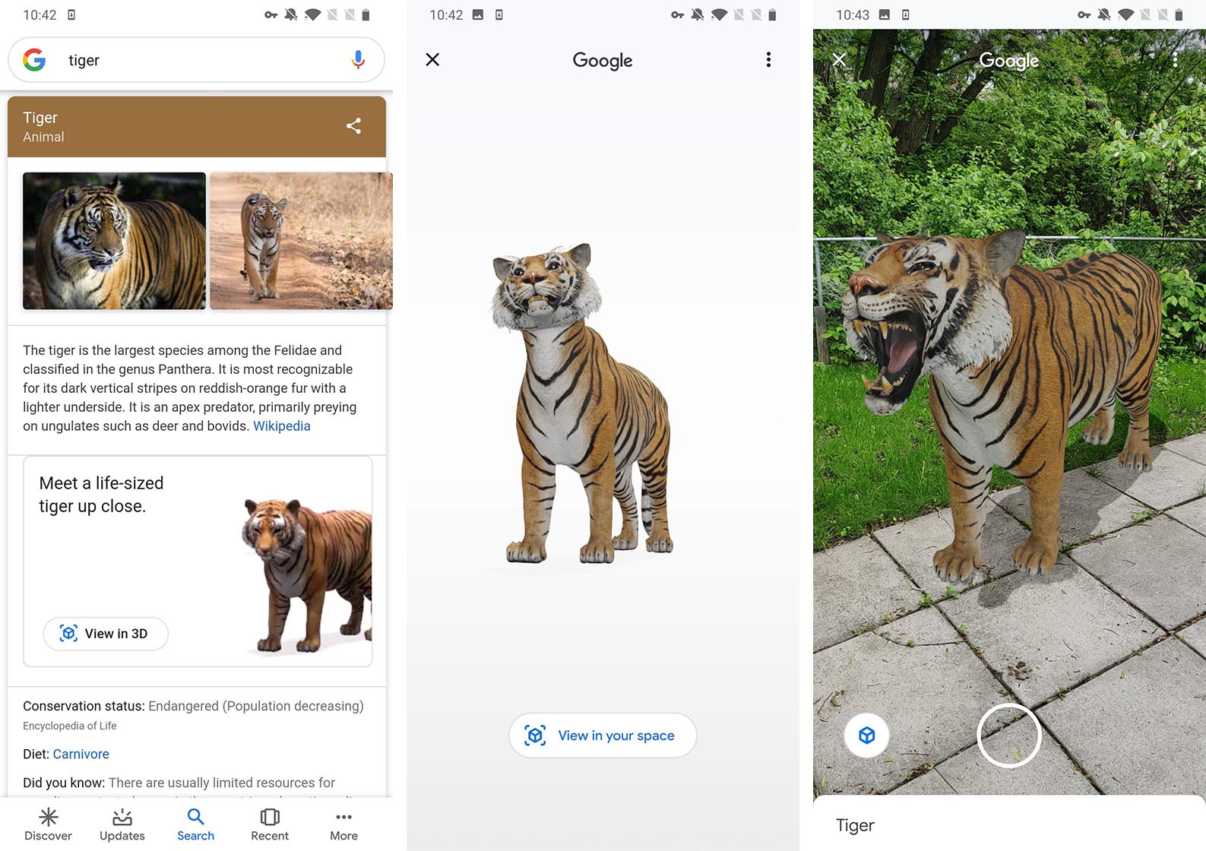The height and width of the screenshot is (851, 1206).
Task: Tap the first screen's battery status icon
Action: (366, 14)
